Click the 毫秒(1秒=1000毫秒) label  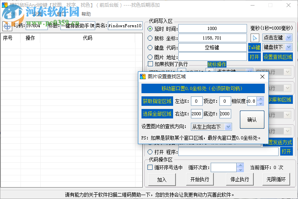click(x=272, y=28)
